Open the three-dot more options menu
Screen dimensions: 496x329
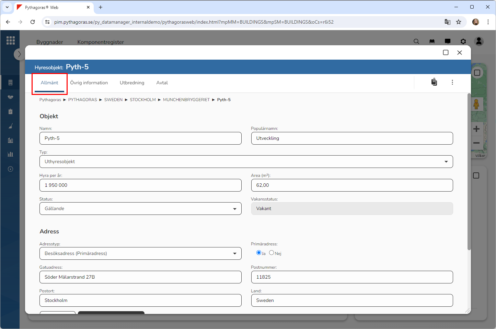coord(452,82)
